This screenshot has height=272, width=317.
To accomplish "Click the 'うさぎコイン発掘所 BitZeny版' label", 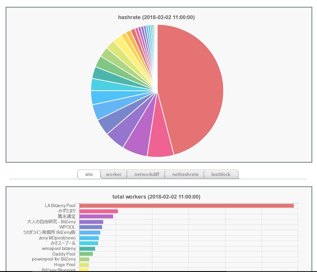I will tap(49, 232).
